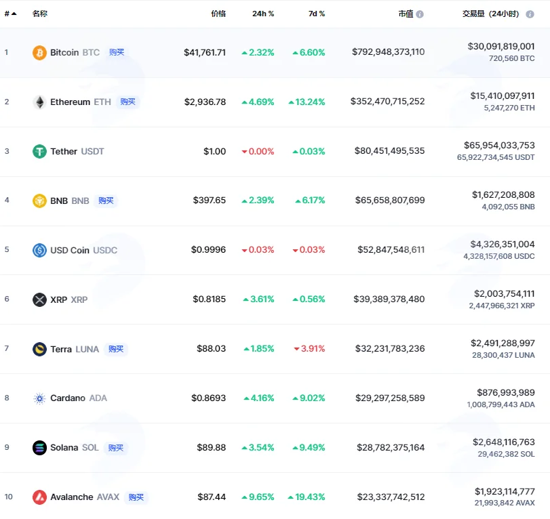Sort by the 7d % column header
This screenshot has height=519, width=550.
(317, 14)
